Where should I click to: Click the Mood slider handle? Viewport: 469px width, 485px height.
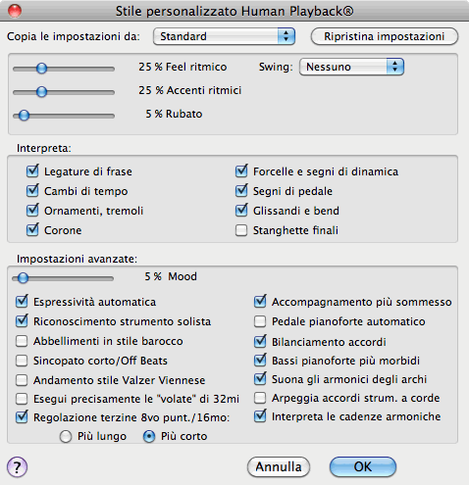click(x=23, y=278)
